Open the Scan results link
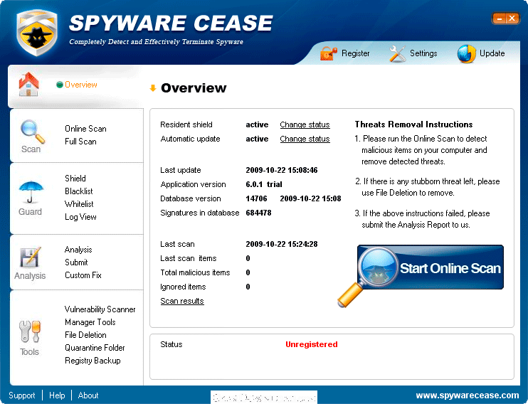 [x=182, y=302]
